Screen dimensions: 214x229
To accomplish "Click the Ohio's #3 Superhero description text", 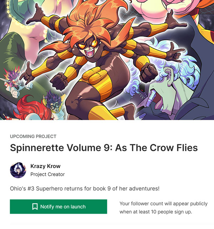I will (85, 188).
